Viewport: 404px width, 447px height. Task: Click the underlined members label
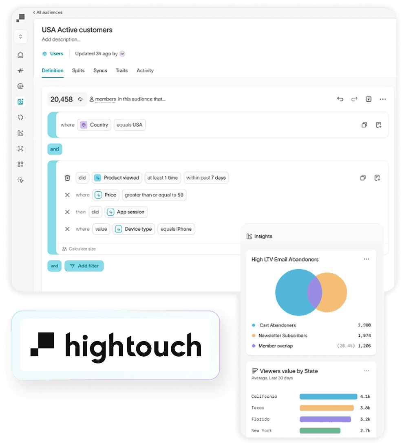[105, 99]
